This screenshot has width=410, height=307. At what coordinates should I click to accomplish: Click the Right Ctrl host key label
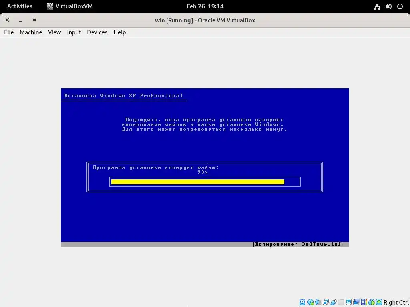[x=396, y=303]
